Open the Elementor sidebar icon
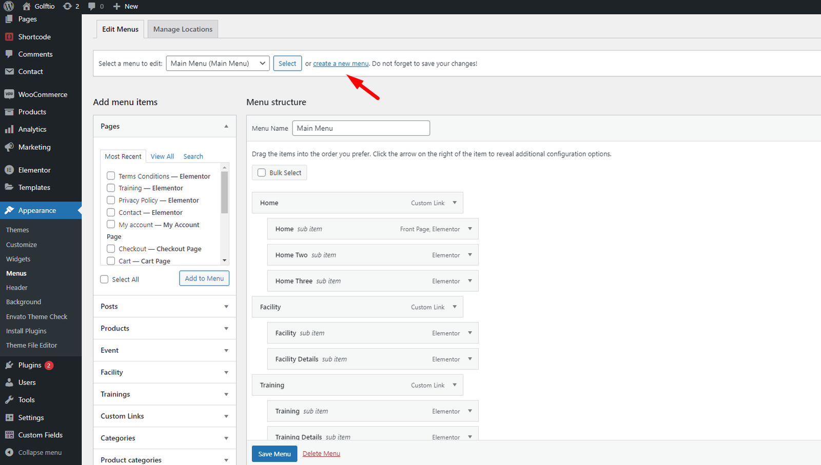Screen dimensions: 821x465 [x=9, y=170]
